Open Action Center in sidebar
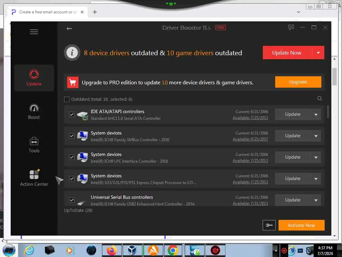 (34, 178)
